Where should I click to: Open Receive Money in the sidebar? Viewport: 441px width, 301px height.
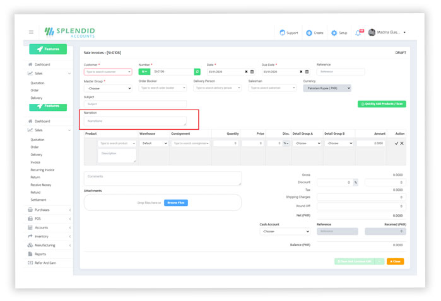[x=41, y=185]
